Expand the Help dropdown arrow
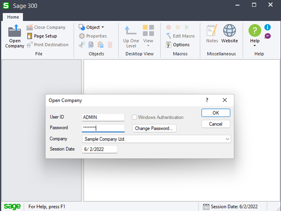Viewport: 281px width, 211px height. (254, 45)
